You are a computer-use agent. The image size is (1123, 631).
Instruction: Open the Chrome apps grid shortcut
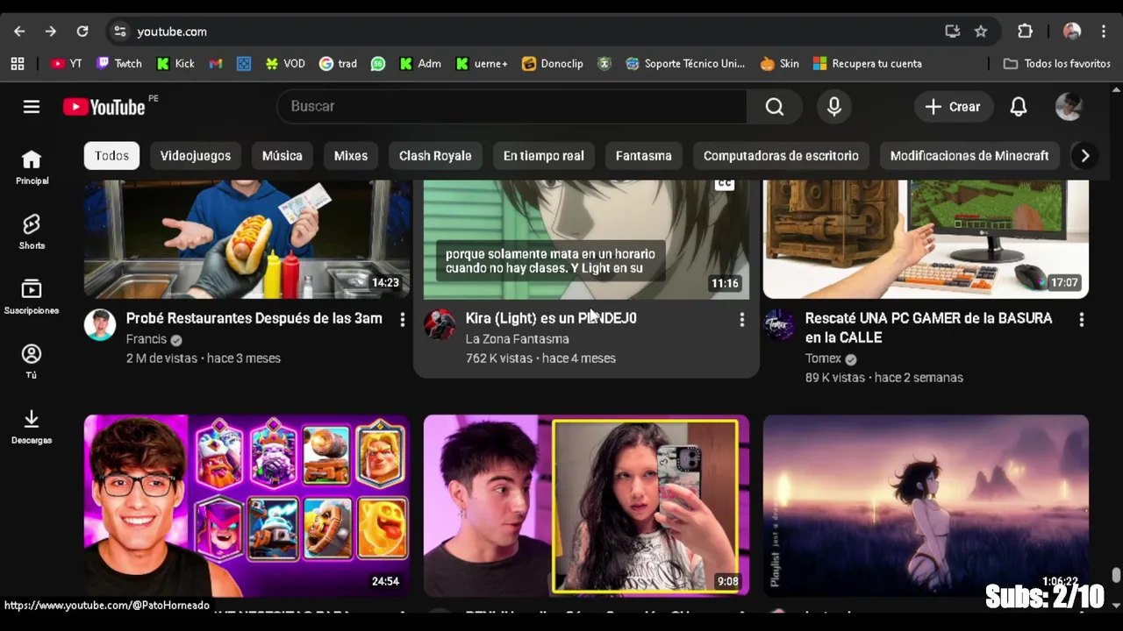click(x=18, y=63)
